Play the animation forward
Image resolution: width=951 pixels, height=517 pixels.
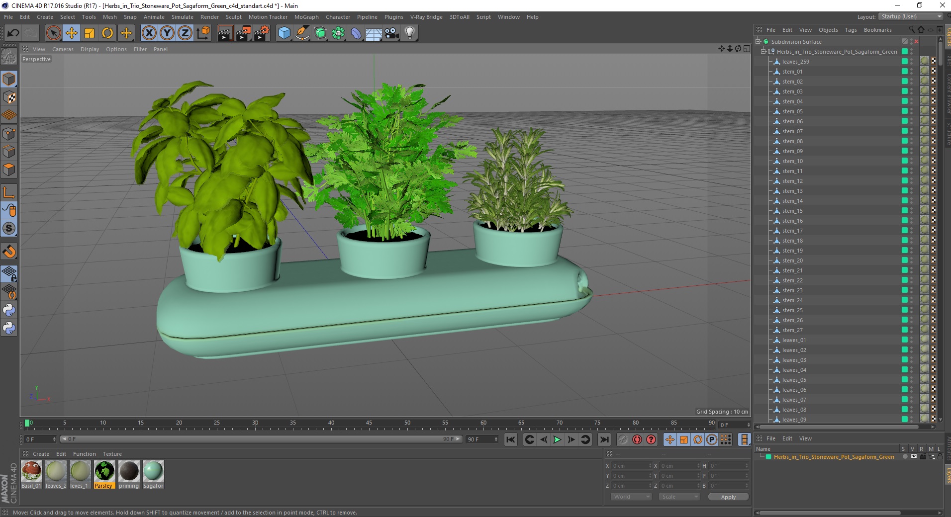(557, 439)
